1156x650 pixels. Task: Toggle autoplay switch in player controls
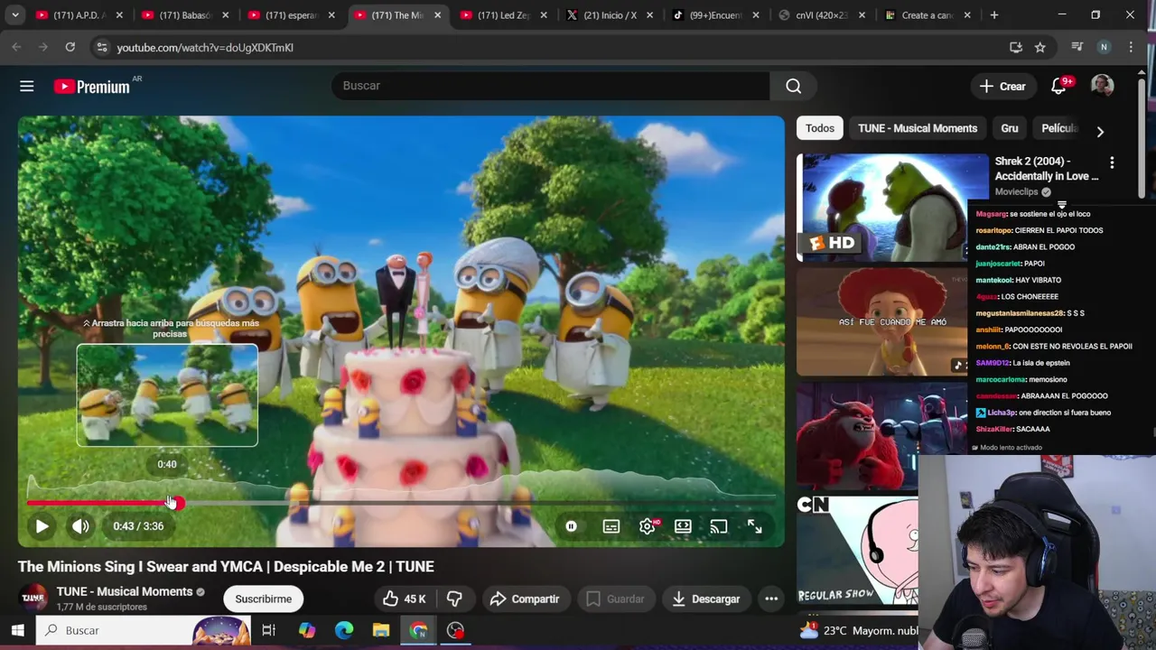tap(571, 526)
